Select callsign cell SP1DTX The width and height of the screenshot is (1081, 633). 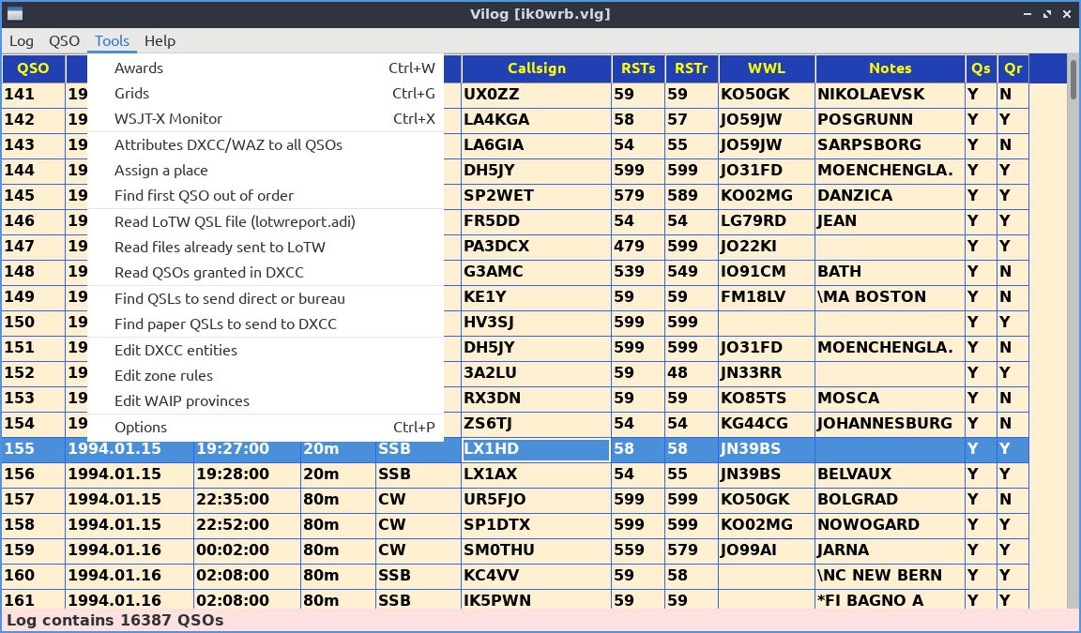tap(537, 525)
